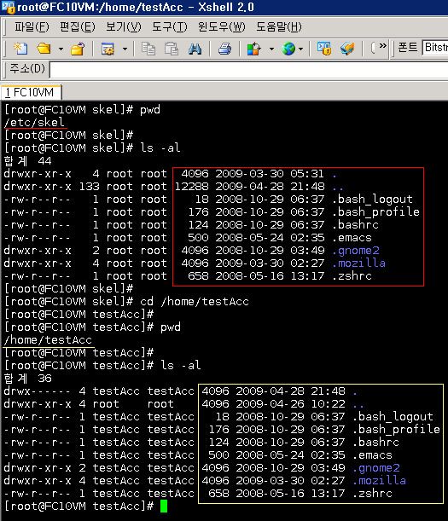Screen dimensions: 448x521
Task: Open the 폰트 font combo box
Action: 435,48
